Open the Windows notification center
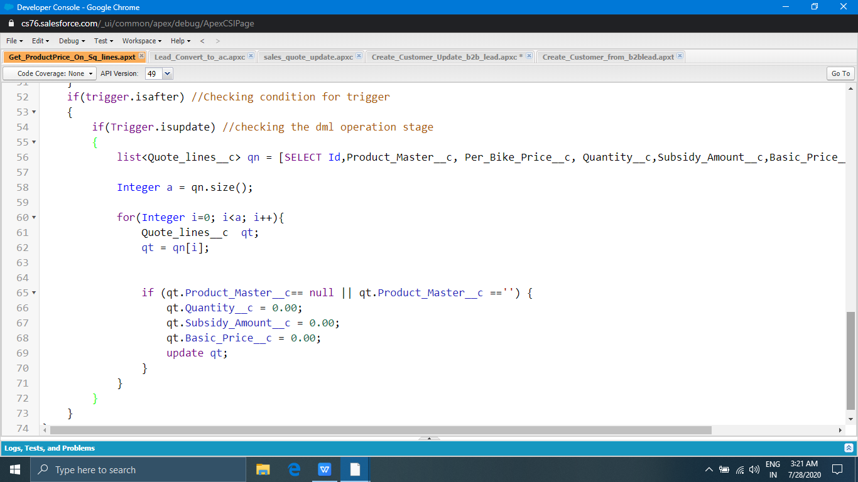Viewport: 858px width, 482px height. pos(837,469)
